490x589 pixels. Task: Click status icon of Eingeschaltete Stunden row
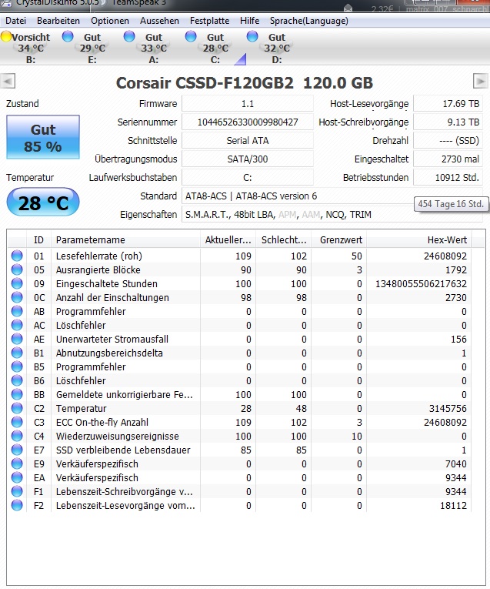tap(17, 283)
